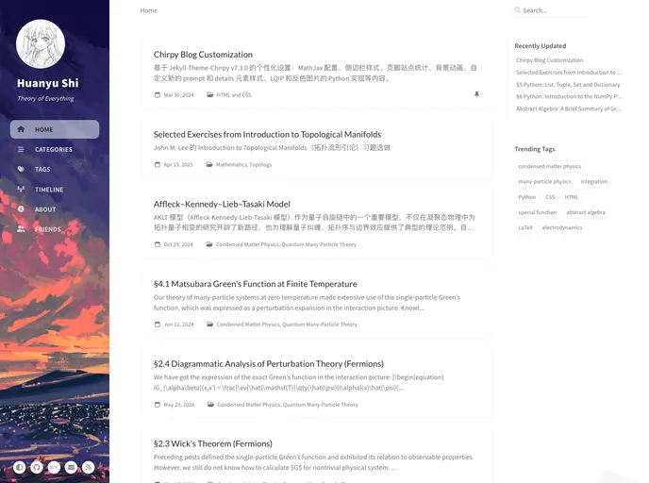Screen dimensions: 649x483
Task: Select the CSS trending tag
Action: tap(550, 197)
